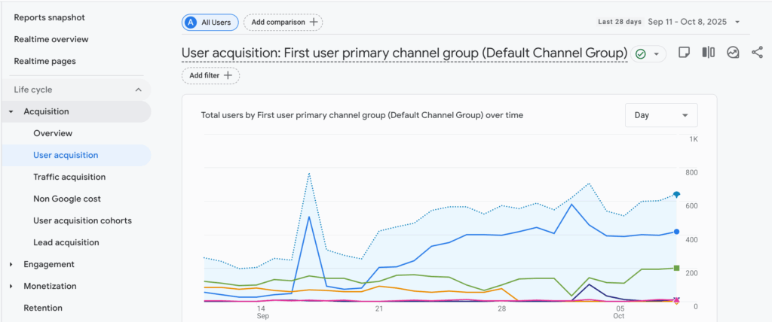Viewport: 772px width, 322px height.
Task: Open Reports snapshot
Action: (x=49, y=17)
